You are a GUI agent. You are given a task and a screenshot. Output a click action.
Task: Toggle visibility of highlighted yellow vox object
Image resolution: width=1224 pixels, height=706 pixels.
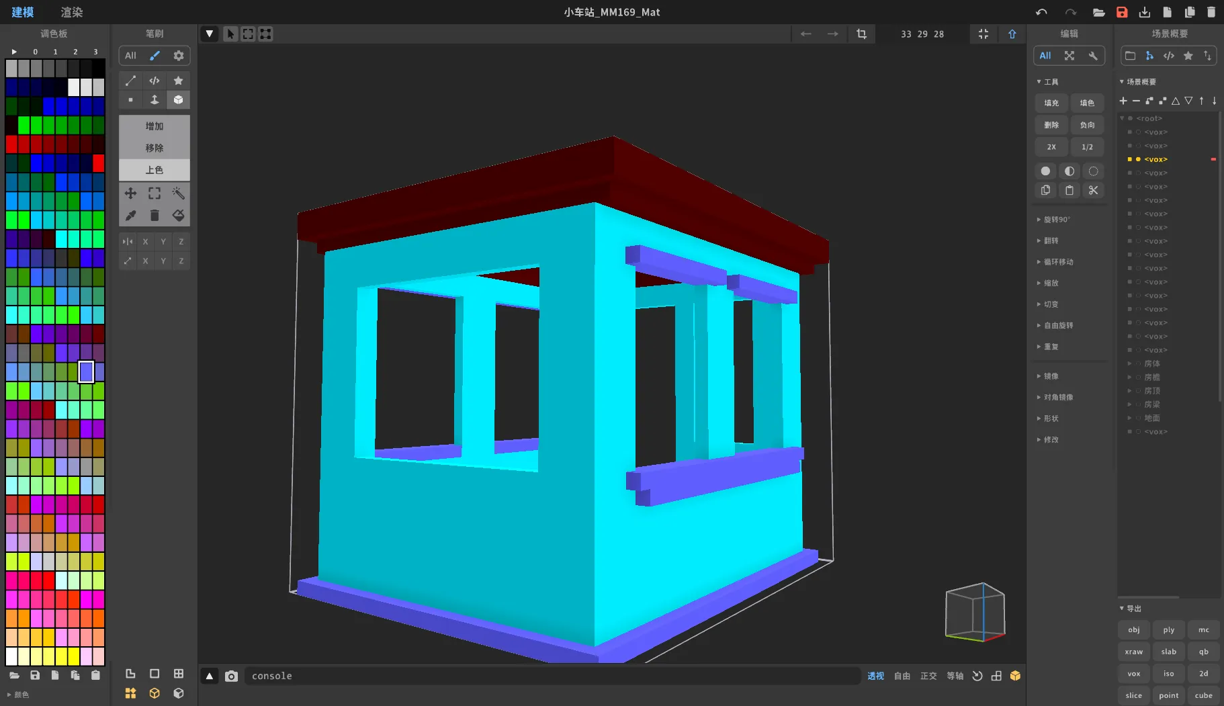point(1138,159)
